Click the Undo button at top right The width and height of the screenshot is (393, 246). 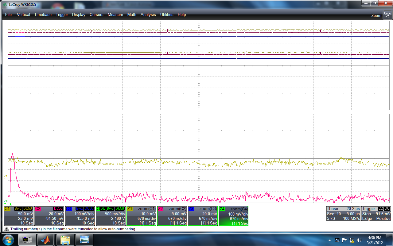[x=387, y=15]
